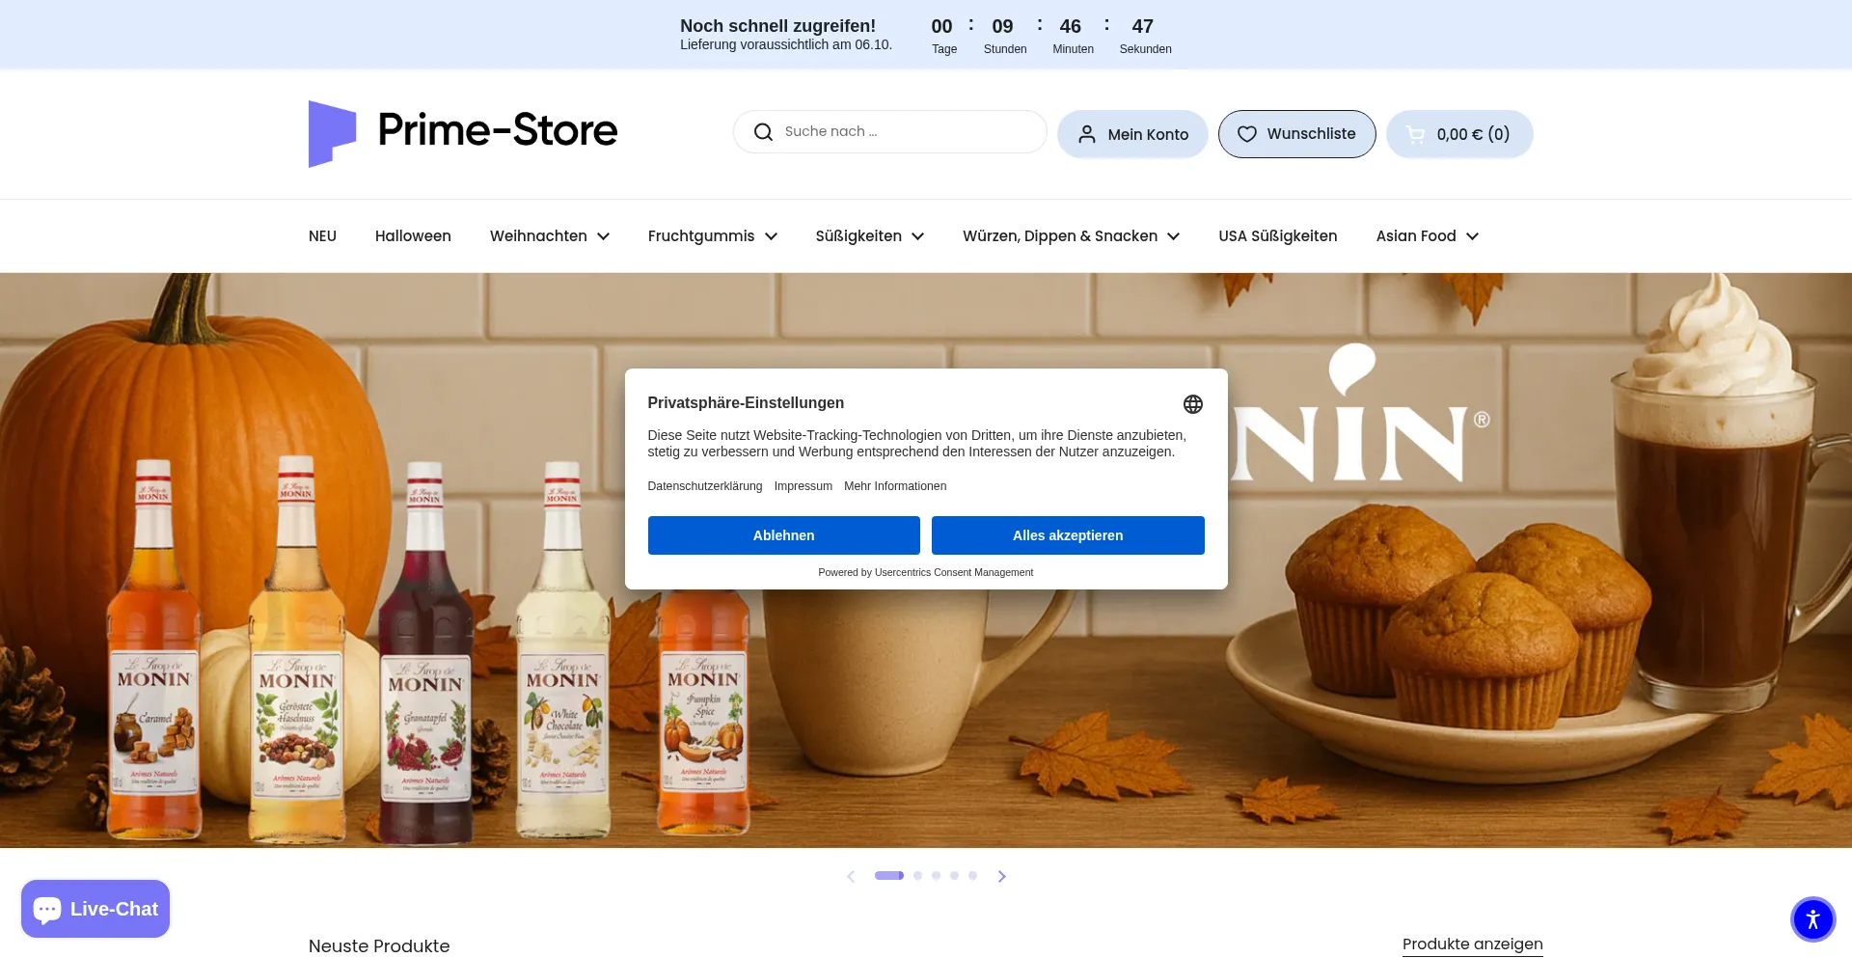Go to the previous banner slide
This screenshot has height=958, width=1852.
pyautogui.click(x=851, y=876)
